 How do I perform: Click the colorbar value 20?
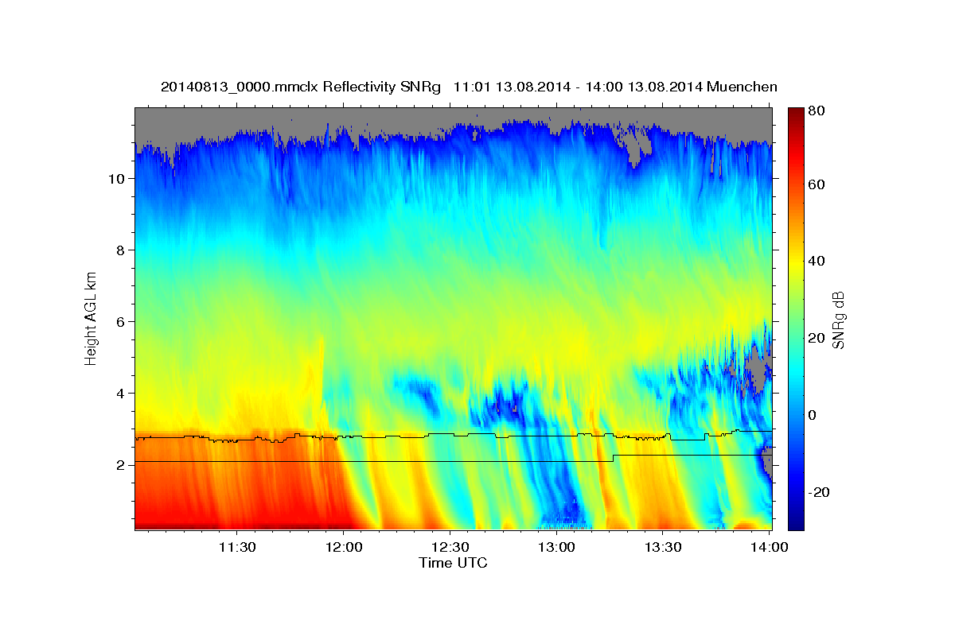point(818,338)
